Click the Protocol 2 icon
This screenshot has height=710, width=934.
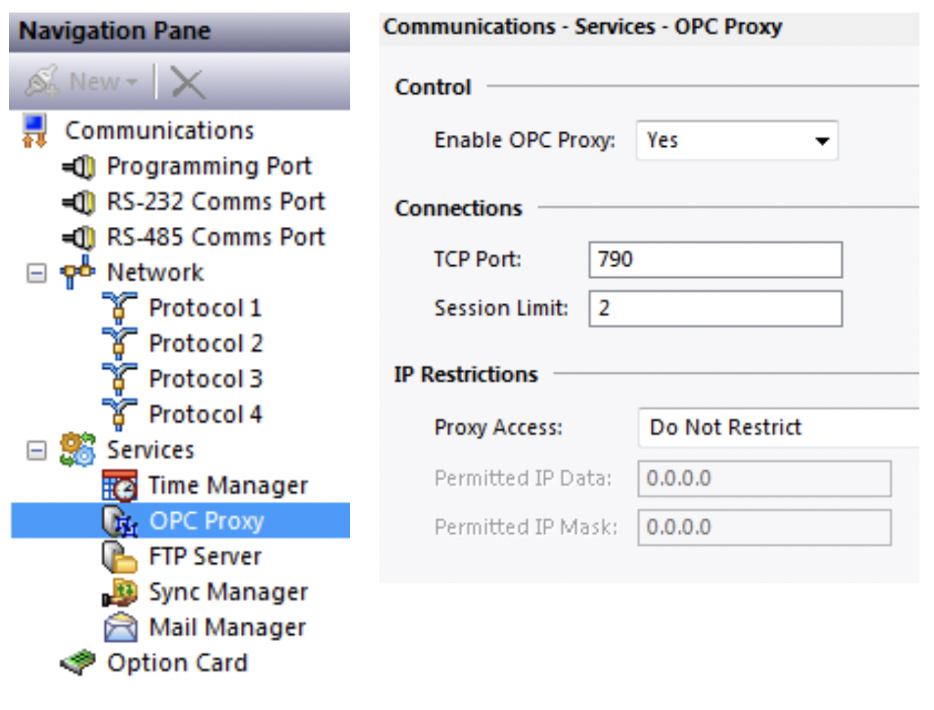[x=119, y=343]
